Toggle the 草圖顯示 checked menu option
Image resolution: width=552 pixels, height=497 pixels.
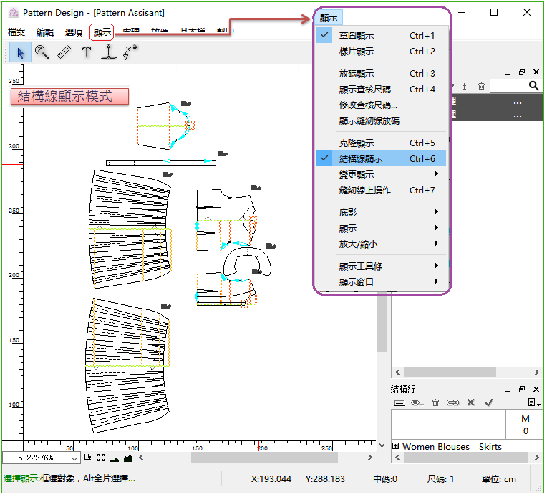(356, 36)
